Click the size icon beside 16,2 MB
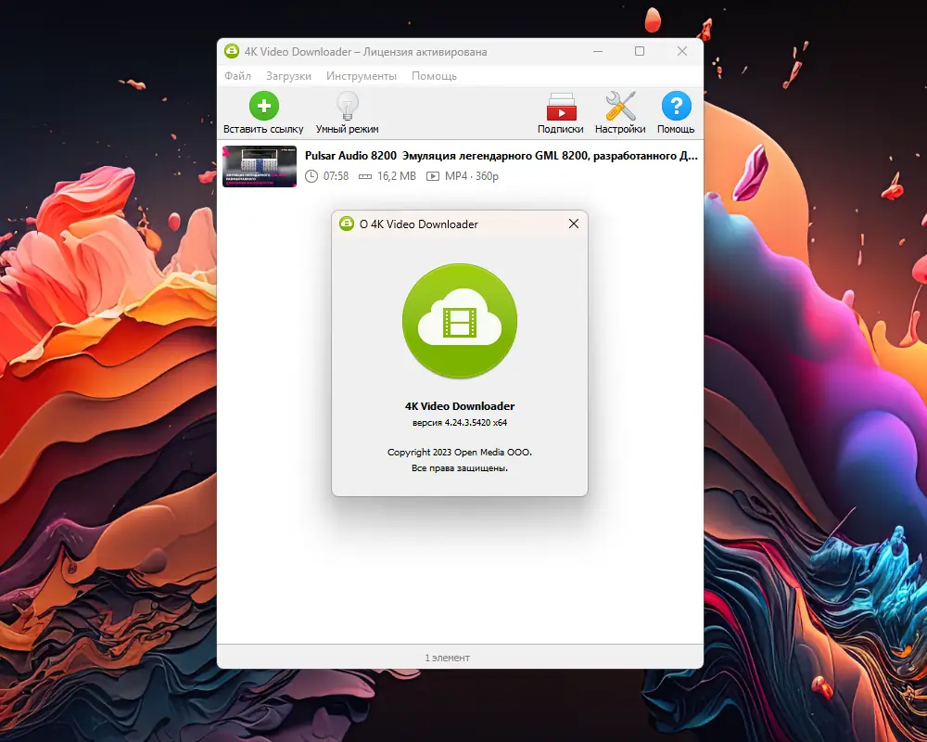The width and height of the screenshot is (927, 742). [365, 176]
